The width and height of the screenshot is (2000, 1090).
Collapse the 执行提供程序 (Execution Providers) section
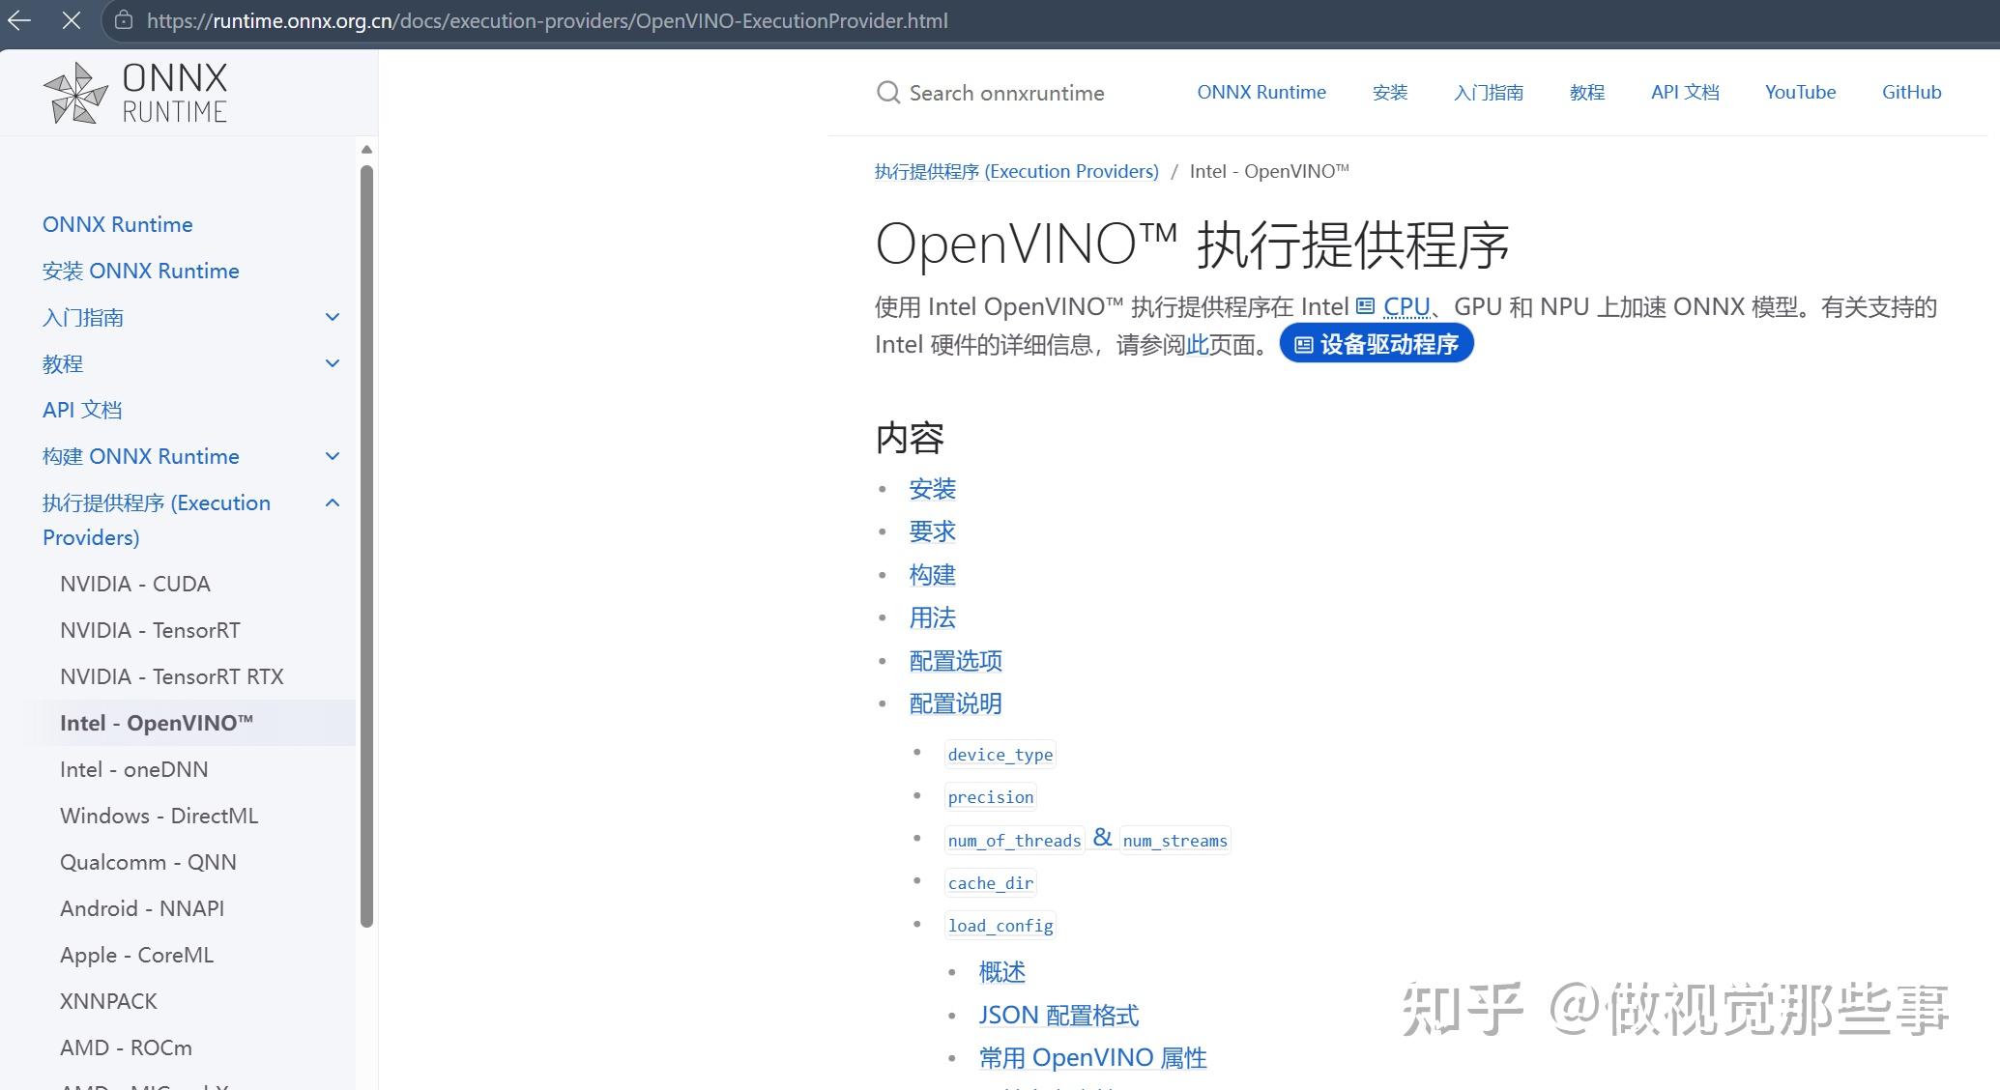coord(333,502)
